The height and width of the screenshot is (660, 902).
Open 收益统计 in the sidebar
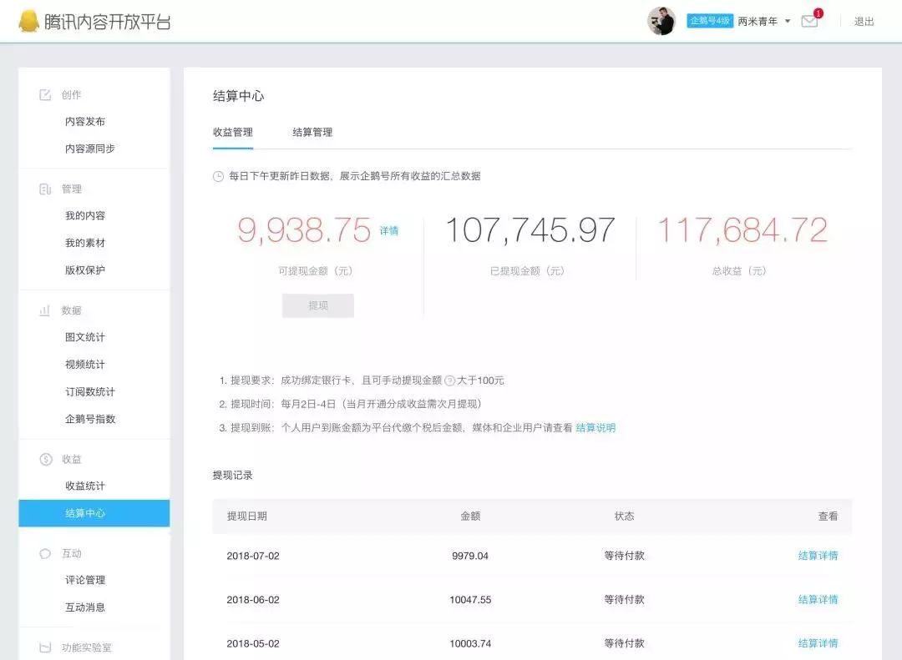click(x=85, y=486)
